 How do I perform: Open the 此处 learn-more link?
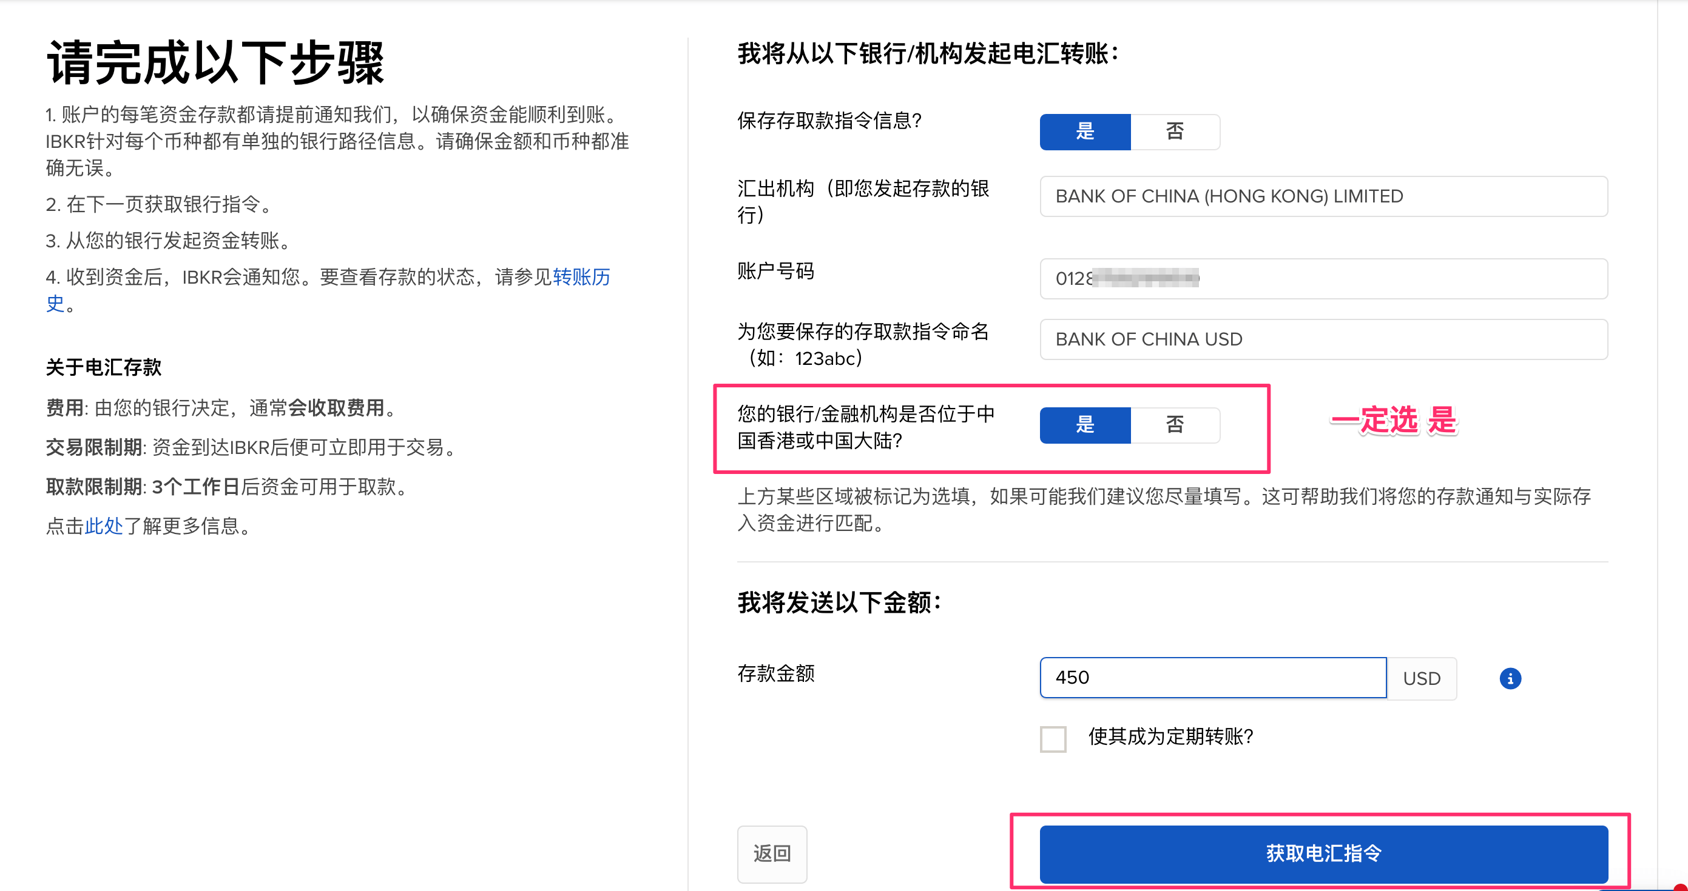click(x=104, y=526)
